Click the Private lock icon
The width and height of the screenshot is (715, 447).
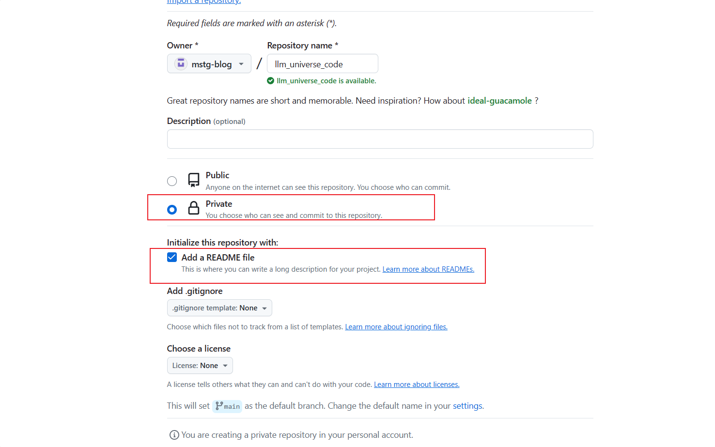(194, 208)
